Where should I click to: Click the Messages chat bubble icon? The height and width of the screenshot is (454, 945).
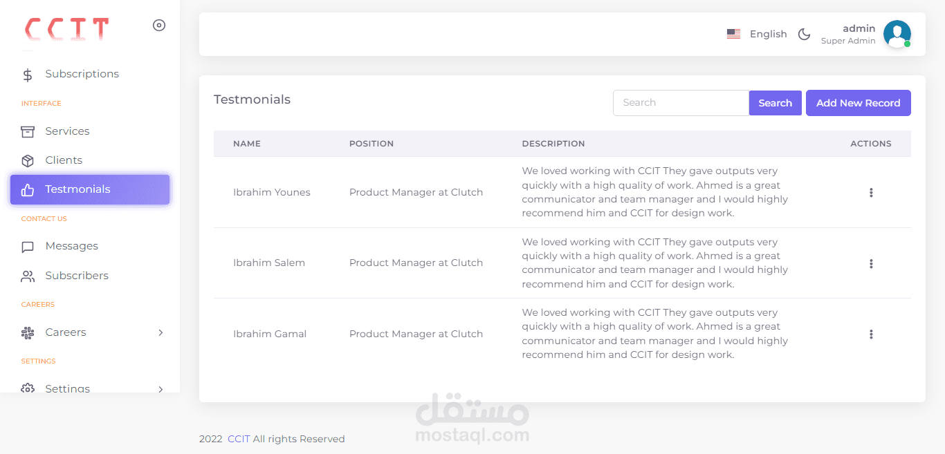28,247
